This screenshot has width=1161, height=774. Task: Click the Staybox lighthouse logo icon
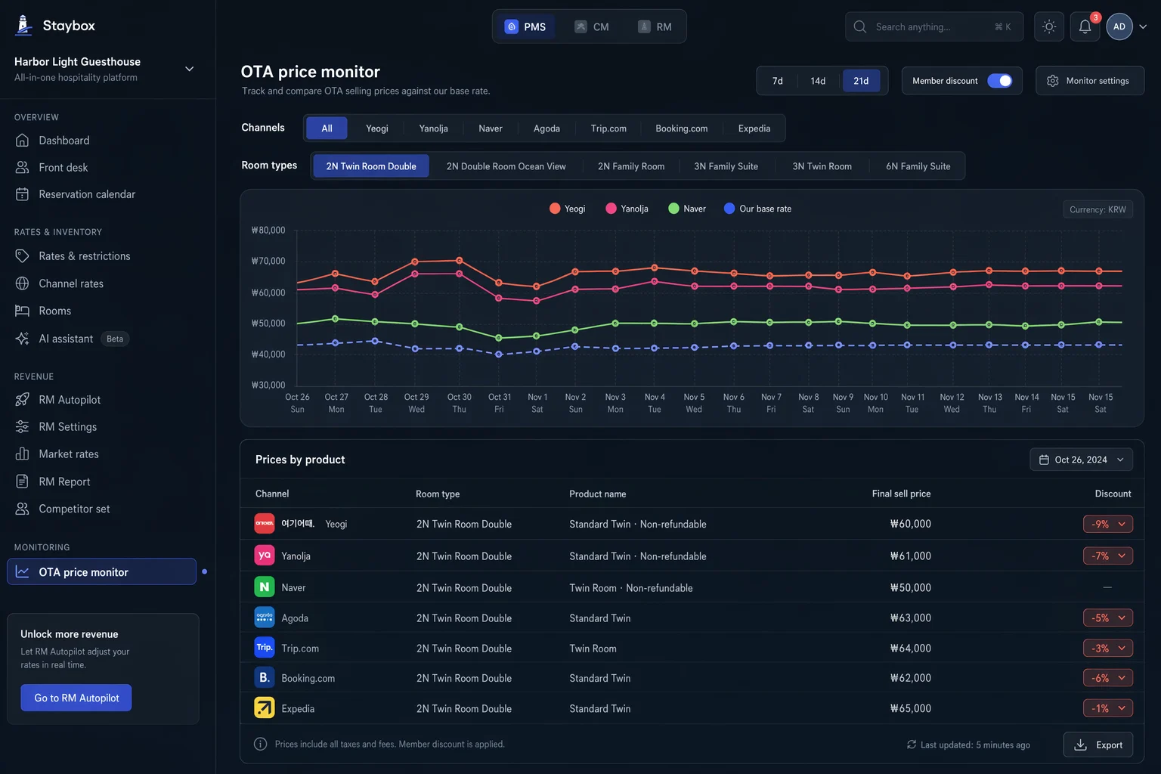point(24,25)
